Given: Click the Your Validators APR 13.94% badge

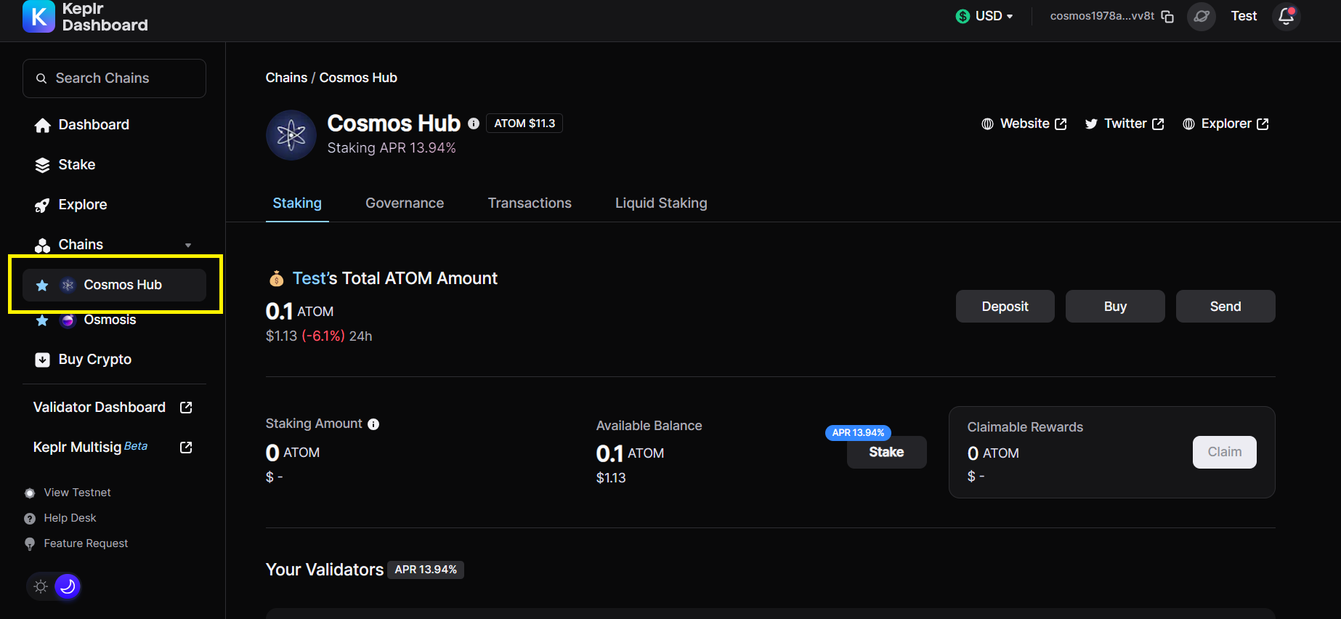Looking at the screenshot, I should [426, 570].
